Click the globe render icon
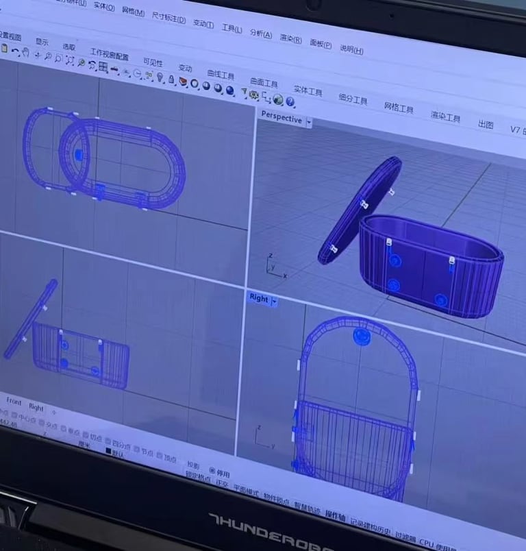The height and width of the screenshot is (551, 526). click(278, 99)
